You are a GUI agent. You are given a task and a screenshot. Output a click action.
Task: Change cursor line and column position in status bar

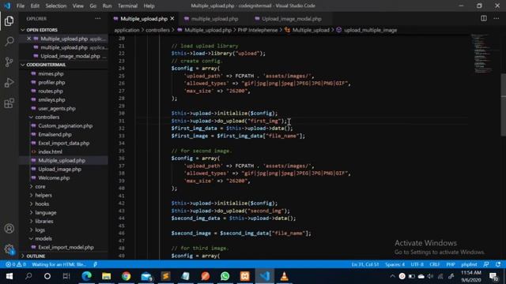coord(365,264)
